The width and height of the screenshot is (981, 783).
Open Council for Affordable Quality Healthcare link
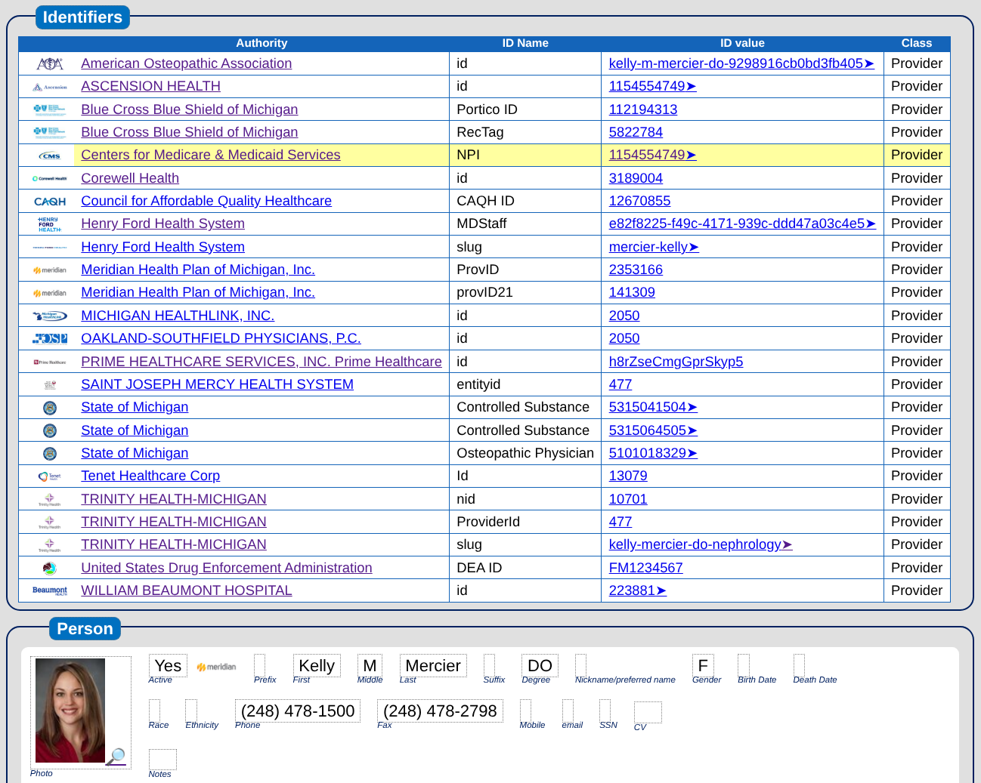(206, 201)
